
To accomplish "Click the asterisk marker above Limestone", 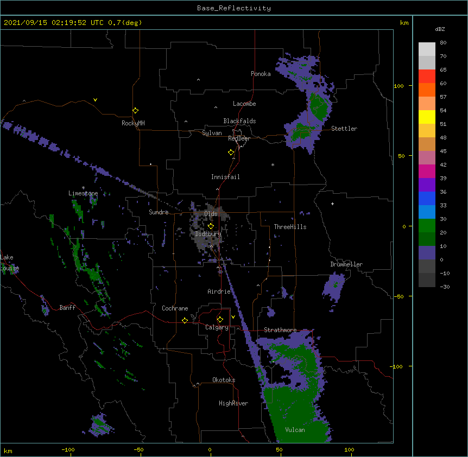I will click(x=83, y=188).
